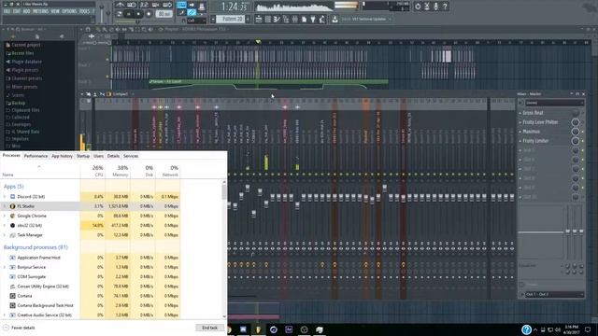
Task: Click the microphone icon in top toolbar
Action: [x=436, y=7]
